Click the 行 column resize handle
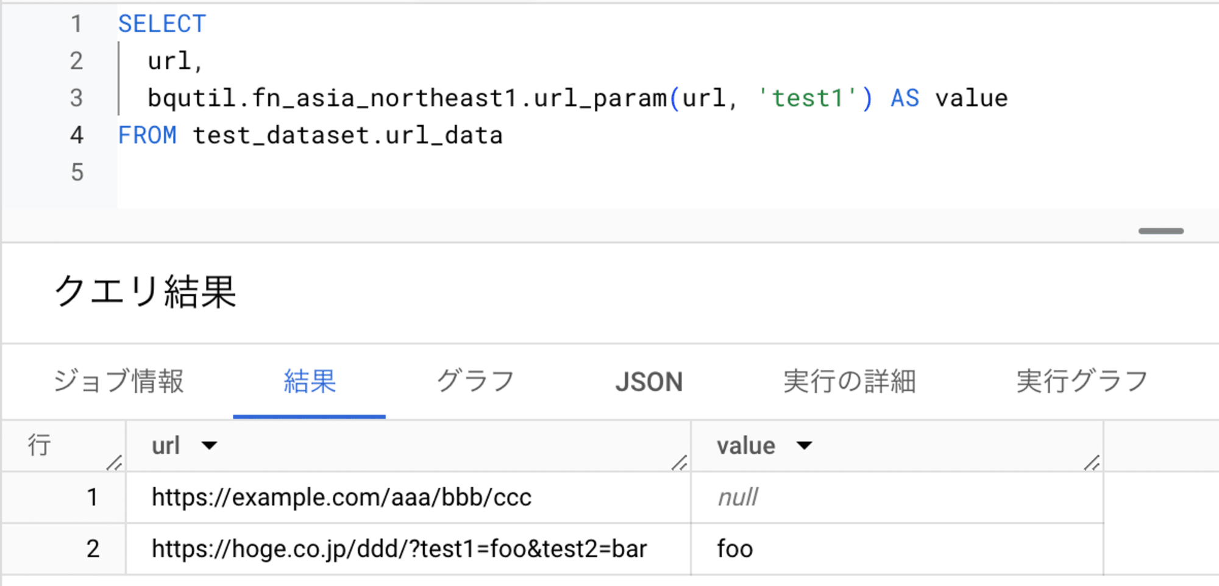The width and height of the screenshot is (1219, 586). point(115,463)
